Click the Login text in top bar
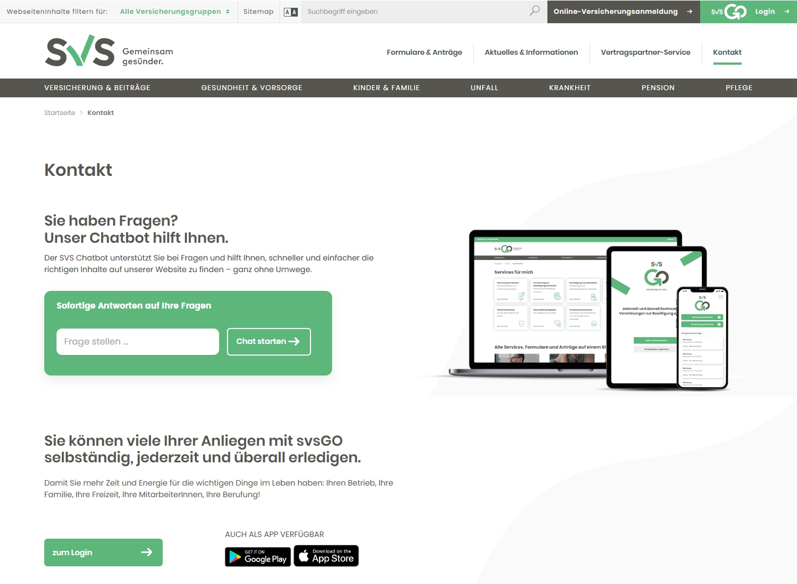Screen dimensions: 797x584 click(765, 12)
